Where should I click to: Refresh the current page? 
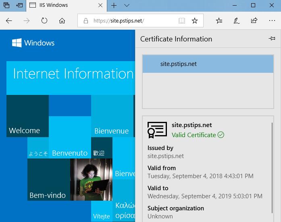click(44, 21)
